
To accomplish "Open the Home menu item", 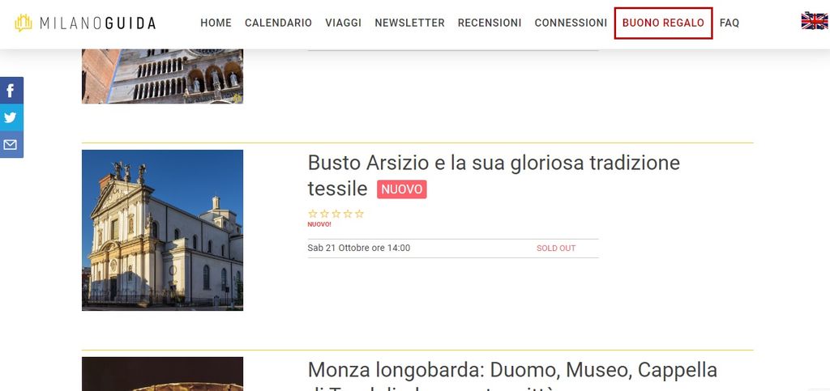I will (216, 23).
